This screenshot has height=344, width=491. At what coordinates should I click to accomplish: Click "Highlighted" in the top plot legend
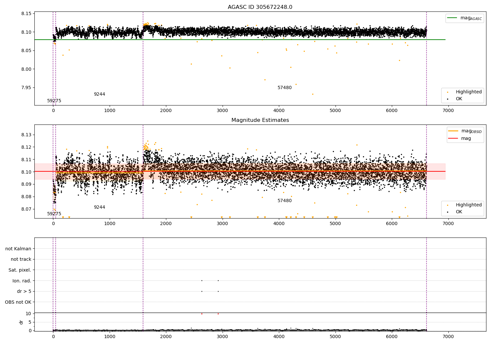click(x=469, y=92)
